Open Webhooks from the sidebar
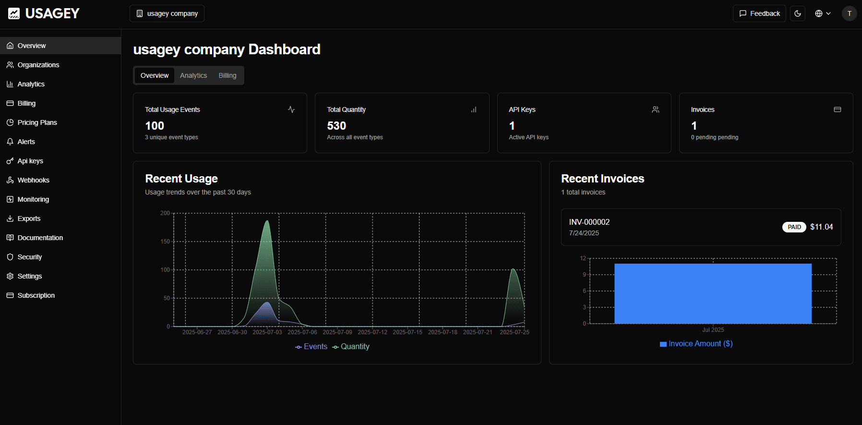This screenshot has height=425, width=862. point(33,180)
